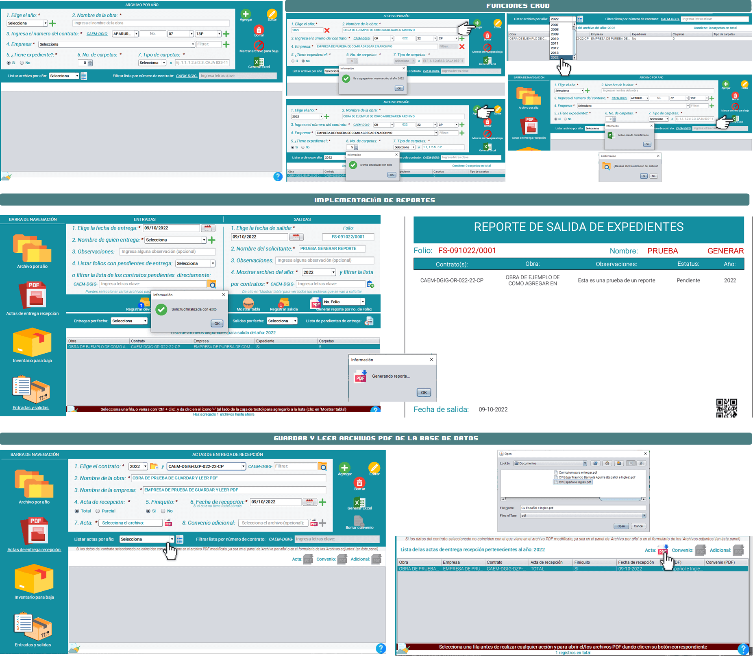Click the Open button in the file dialog

(621, 526)
